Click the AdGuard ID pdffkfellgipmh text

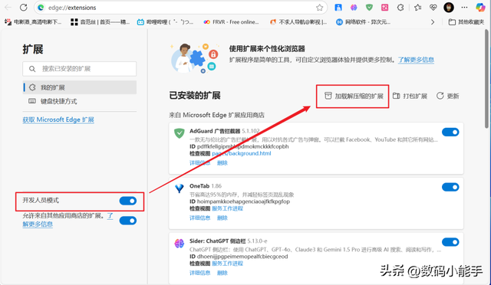click(239, 146)
